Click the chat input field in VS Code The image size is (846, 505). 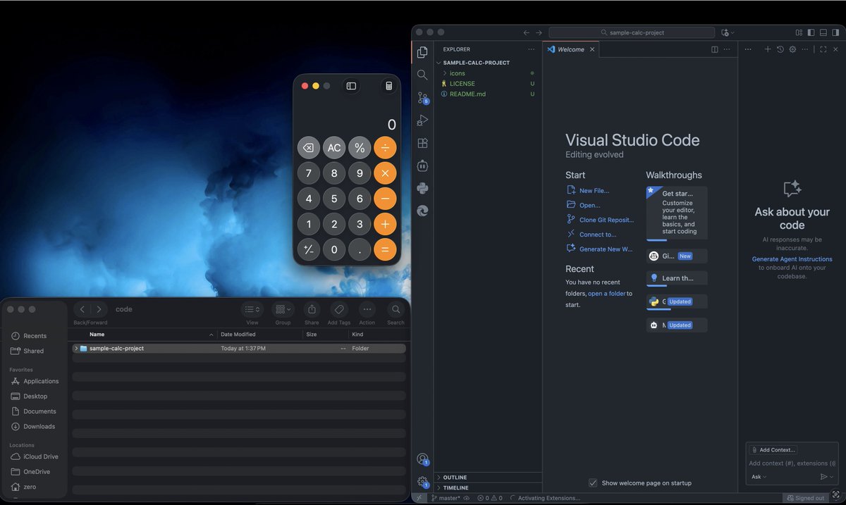coord(792,463)
